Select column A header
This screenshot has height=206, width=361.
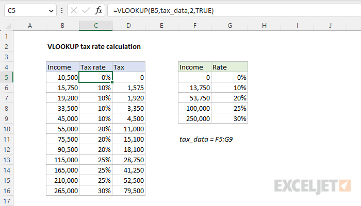(x=30, y=26)
